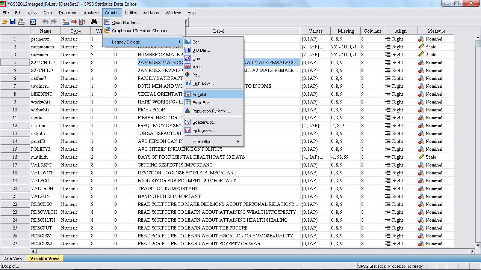Click the Name column header

click(x=45, y=31)
